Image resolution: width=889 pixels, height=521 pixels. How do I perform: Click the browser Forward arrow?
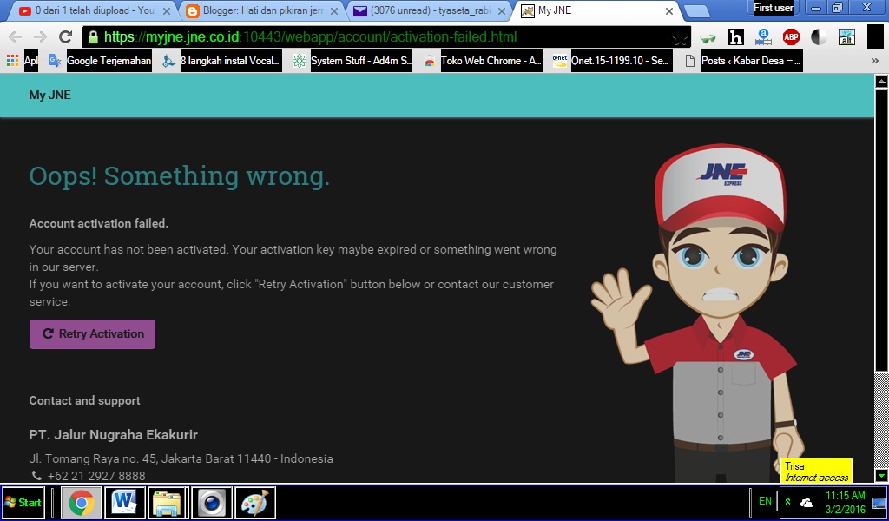tap(40, 37)
